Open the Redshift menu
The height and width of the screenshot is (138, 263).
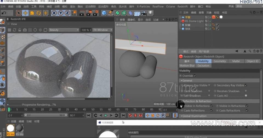tap(182, 7)
